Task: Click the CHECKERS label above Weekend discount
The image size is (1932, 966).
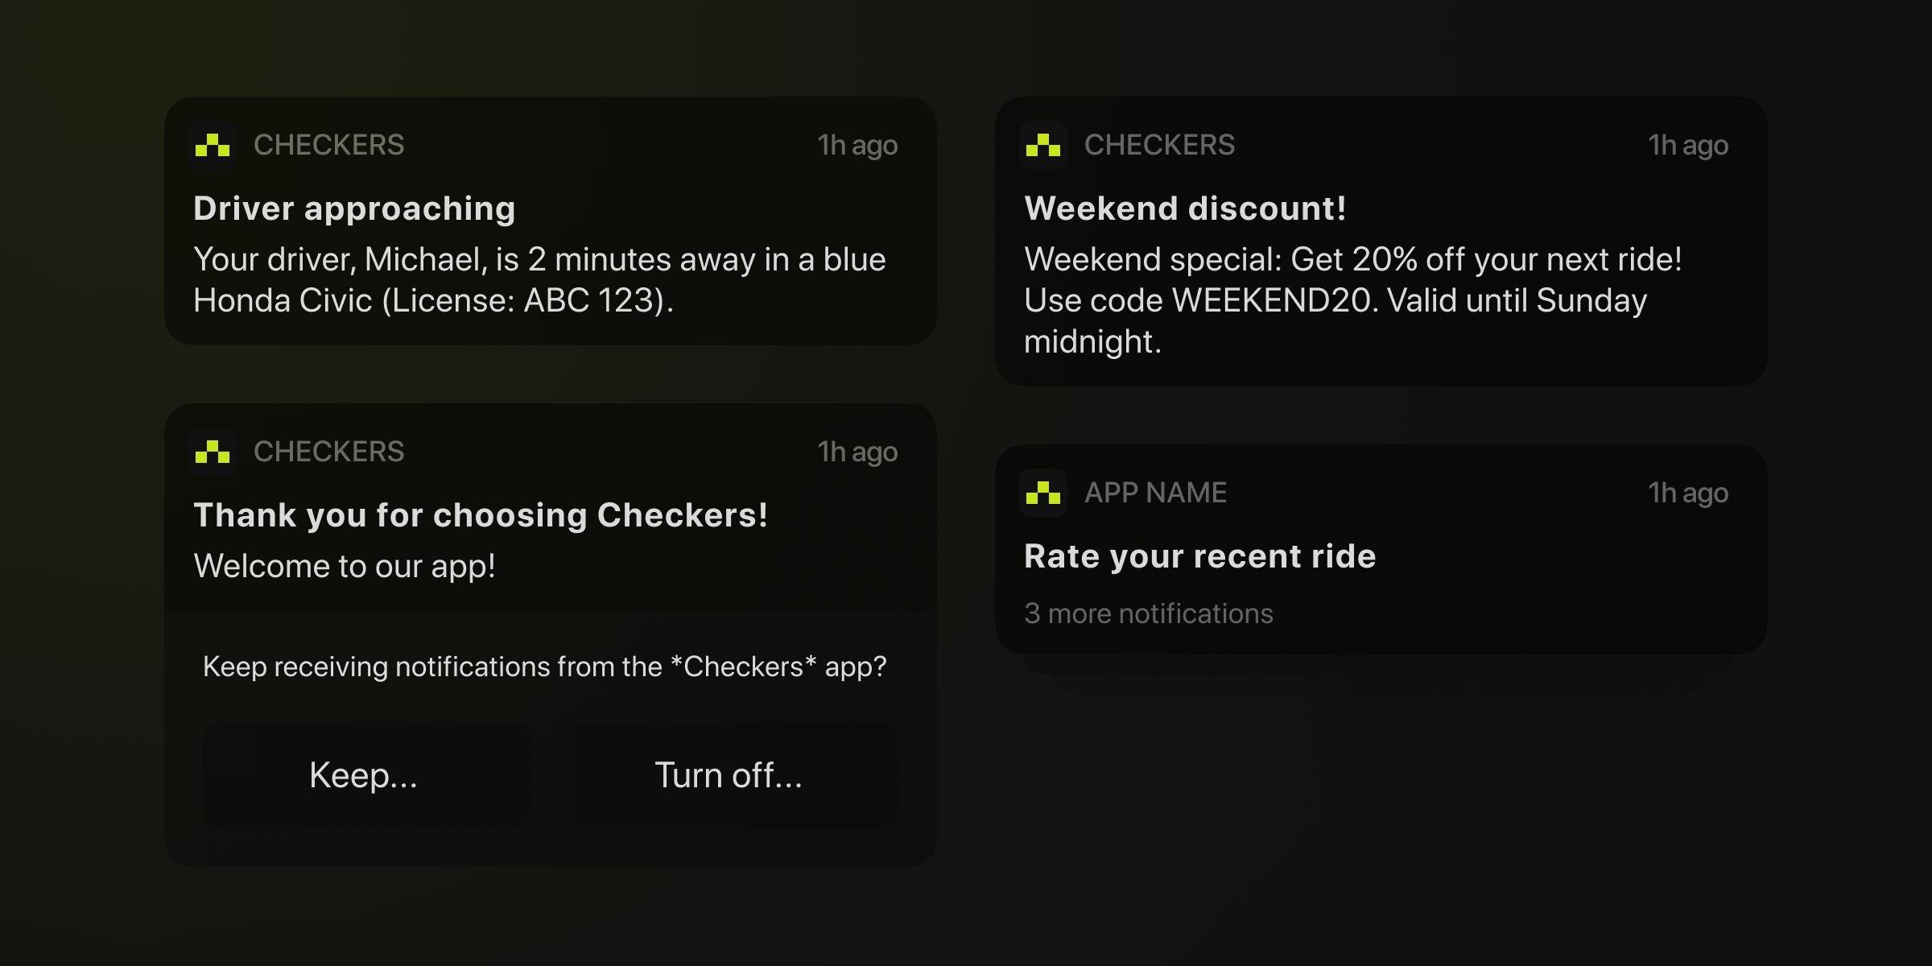Action: tap(1159, 145)
